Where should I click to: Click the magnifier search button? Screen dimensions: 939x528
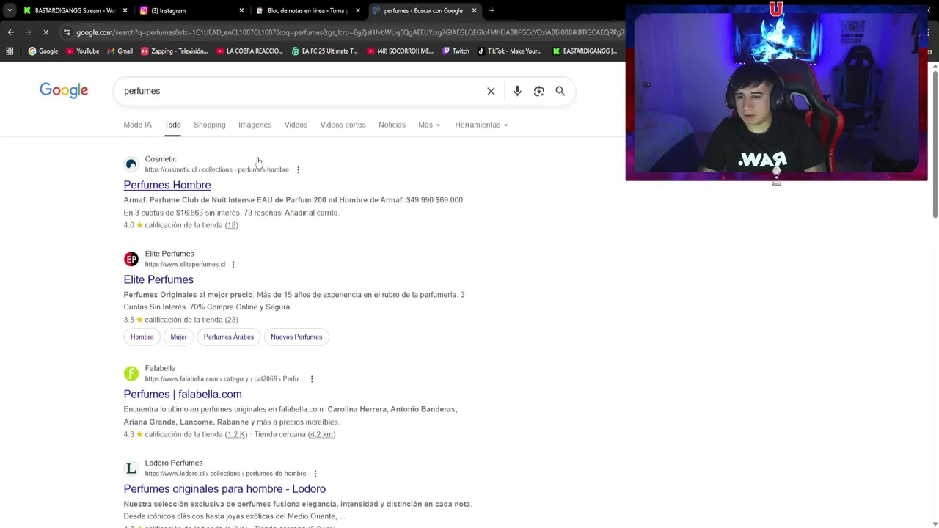tap(560, 91)
